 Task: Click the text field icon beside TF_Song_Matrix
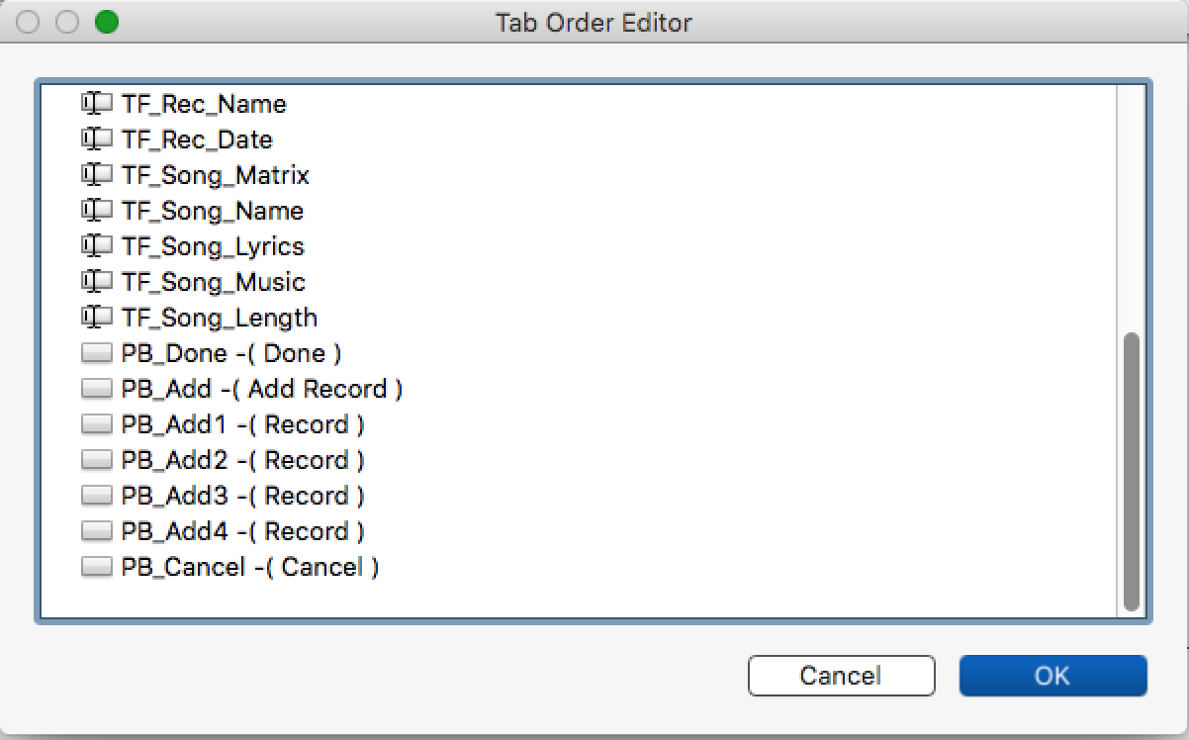pyautogui.click(x=96, y=175)
